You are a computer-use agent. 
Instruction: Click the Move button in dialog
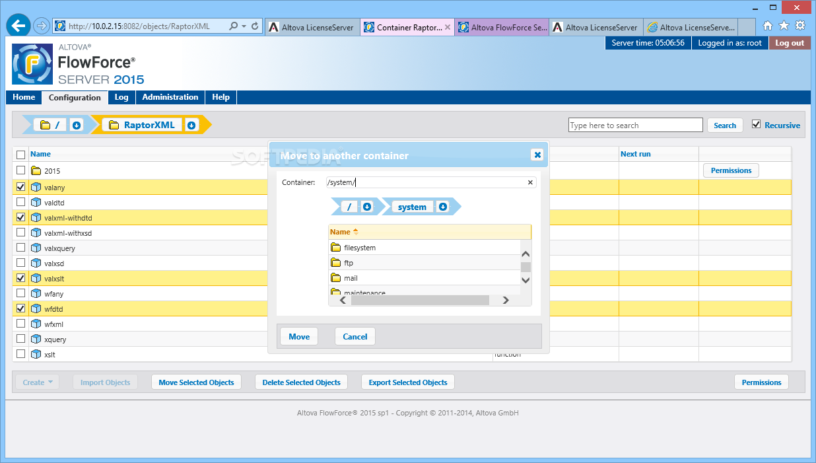tap(299, 336)
